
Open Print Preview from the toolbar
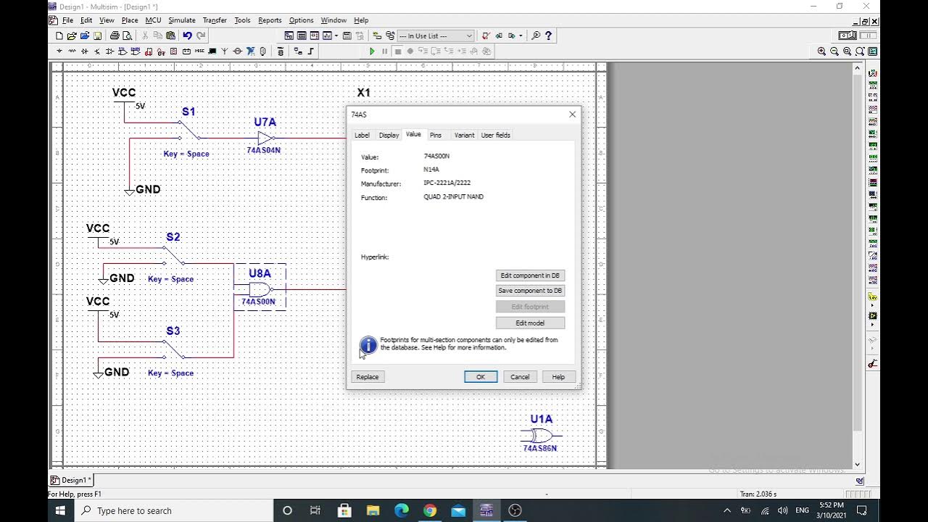[x=128, y=36]
